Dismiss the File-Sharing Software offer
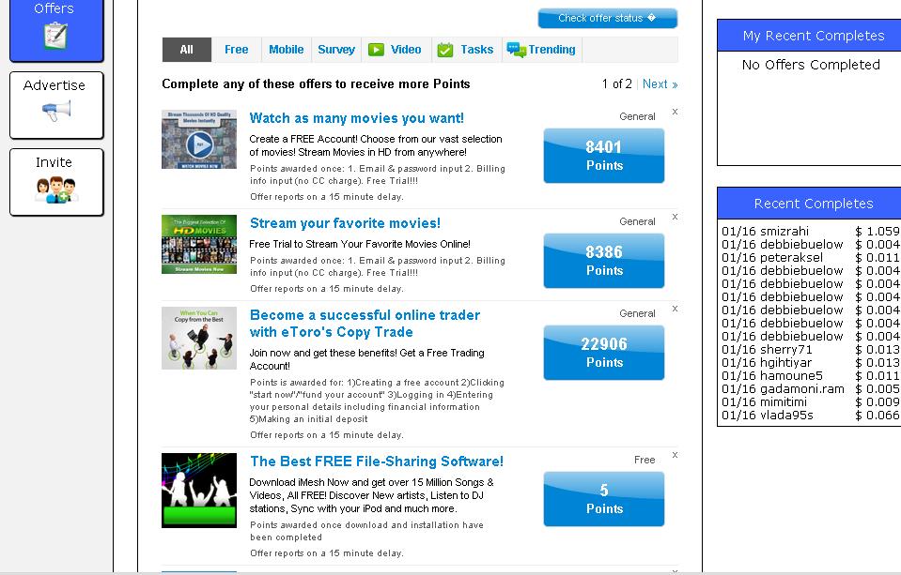Image resolution: width=901 pixels, height=575 pixels. [676, 455]
